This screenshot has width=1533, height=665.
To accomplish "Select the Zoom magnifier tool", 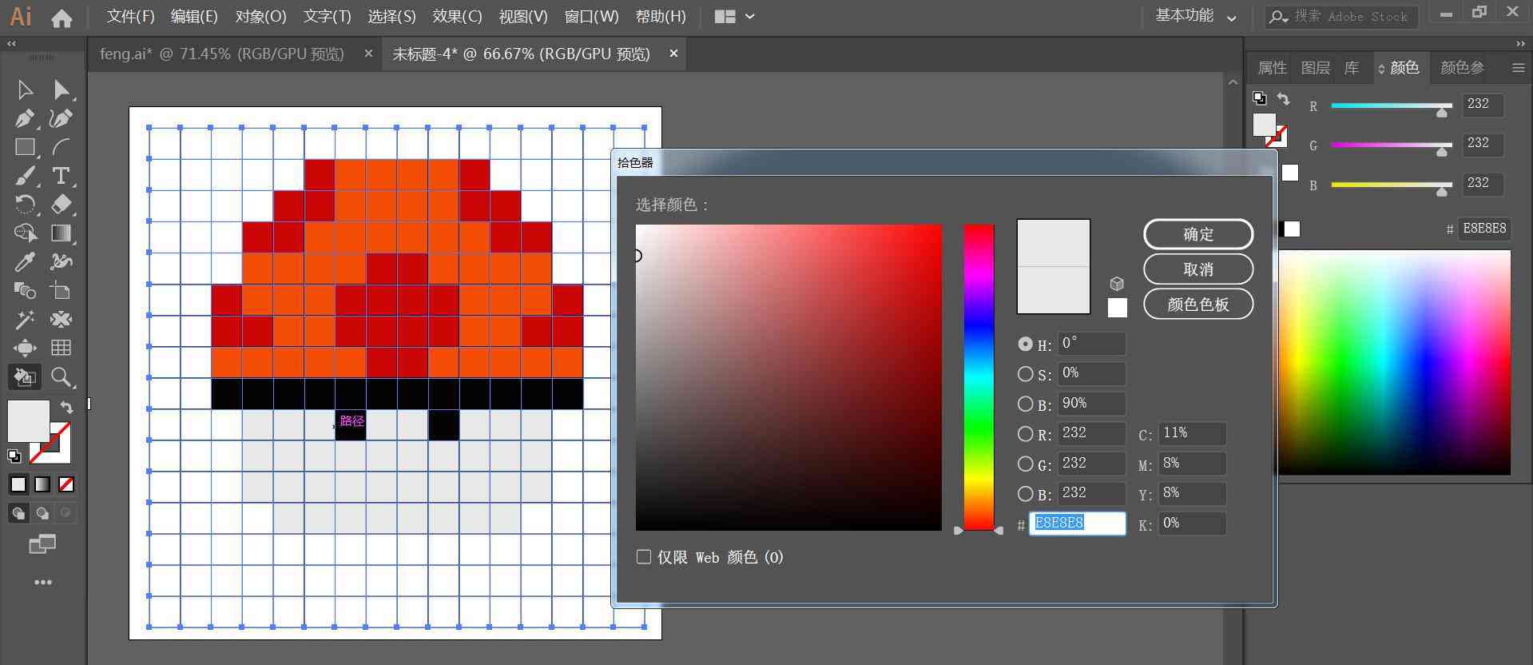I will [62, 377].
